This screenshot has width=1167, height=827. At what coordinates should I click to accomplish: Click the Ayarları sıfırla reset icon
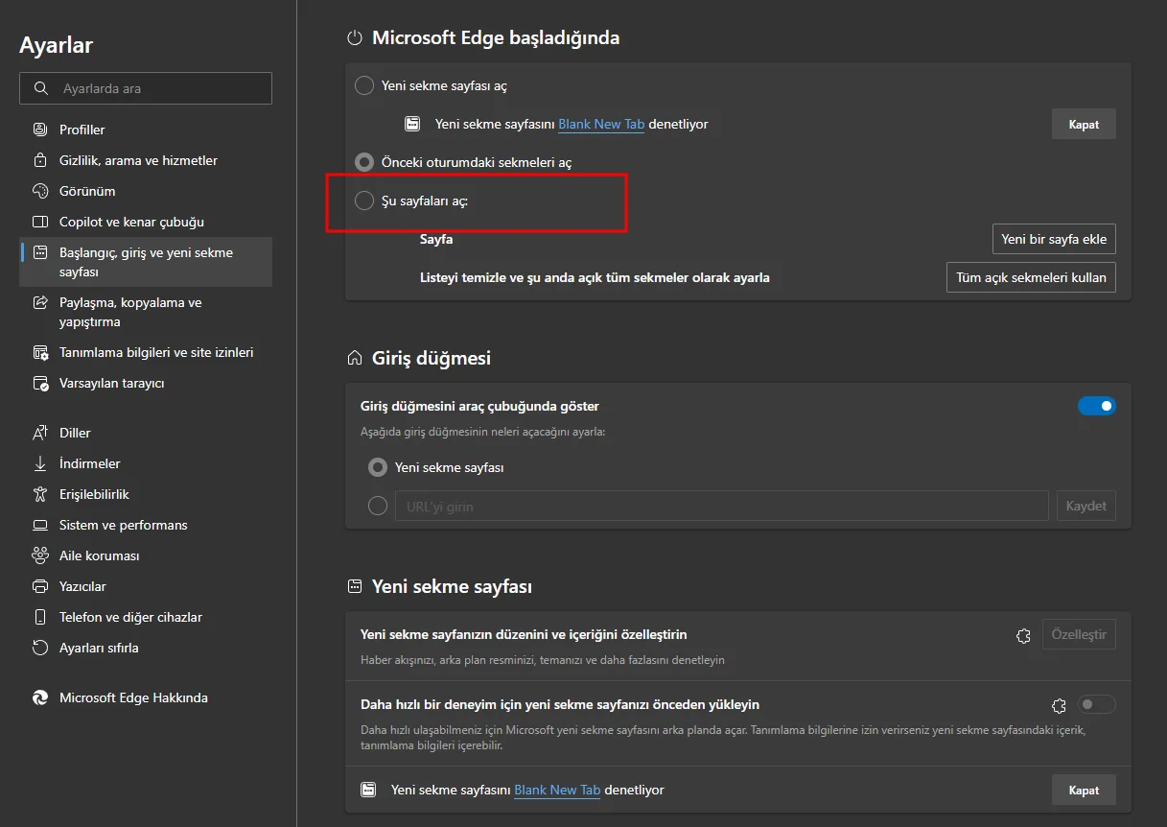tap(40, 648)
